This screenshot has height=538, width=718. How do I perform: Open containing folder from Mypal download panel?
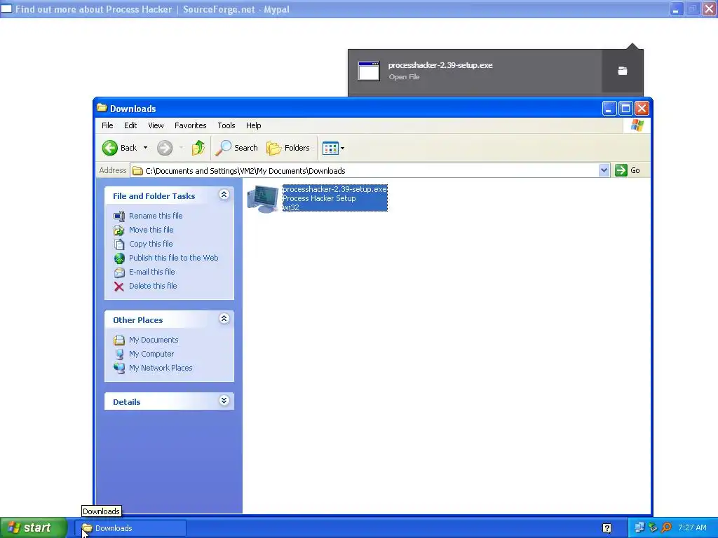623,71
